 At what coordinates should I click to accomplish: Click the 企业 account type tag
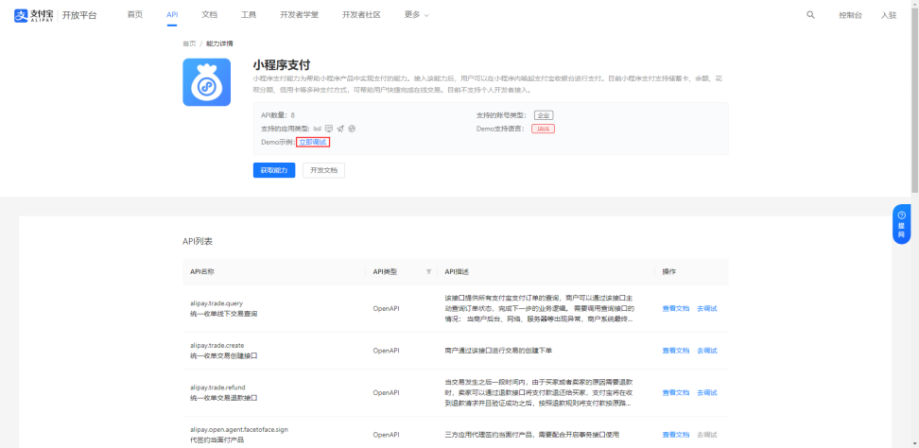click(x=544, y=115)
